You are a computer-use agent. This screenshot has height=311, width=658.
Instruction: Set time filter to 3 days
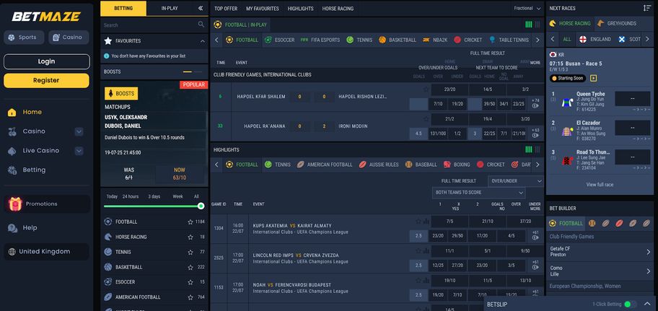[x=154, y=196]
